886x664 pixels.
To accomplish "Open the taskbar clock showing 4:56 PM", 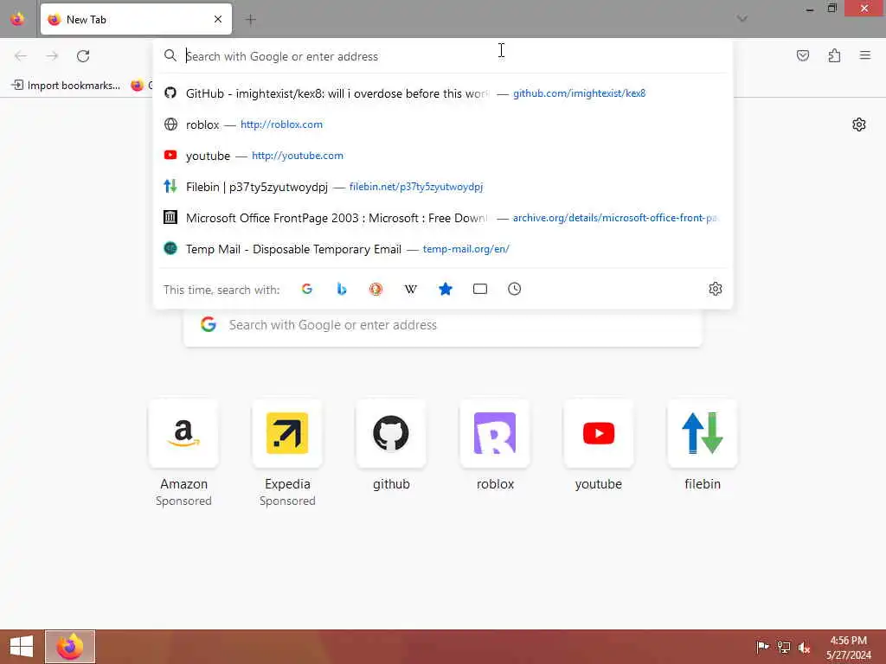I will (x=848, y=648).
